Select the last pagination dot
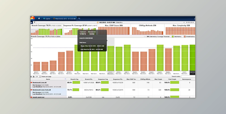226x114 pixels. 193,22
